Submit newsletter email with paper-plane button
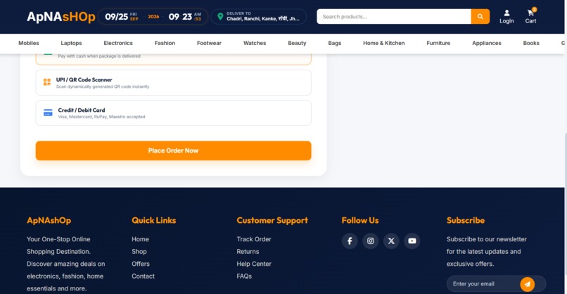 coord(527,284)
